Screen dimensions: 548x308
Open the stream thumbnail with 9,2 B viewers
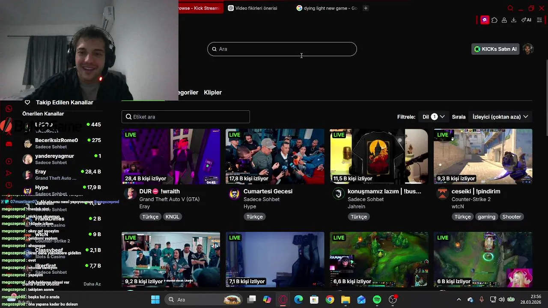[171, 260]
